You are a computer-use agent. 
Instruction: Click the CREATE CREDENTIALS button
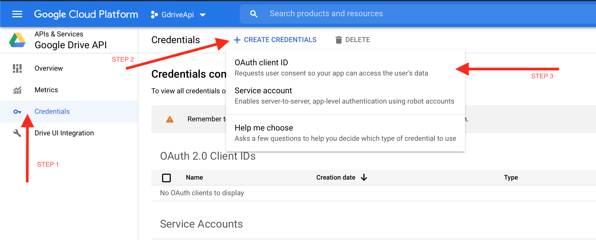[275, 40]
